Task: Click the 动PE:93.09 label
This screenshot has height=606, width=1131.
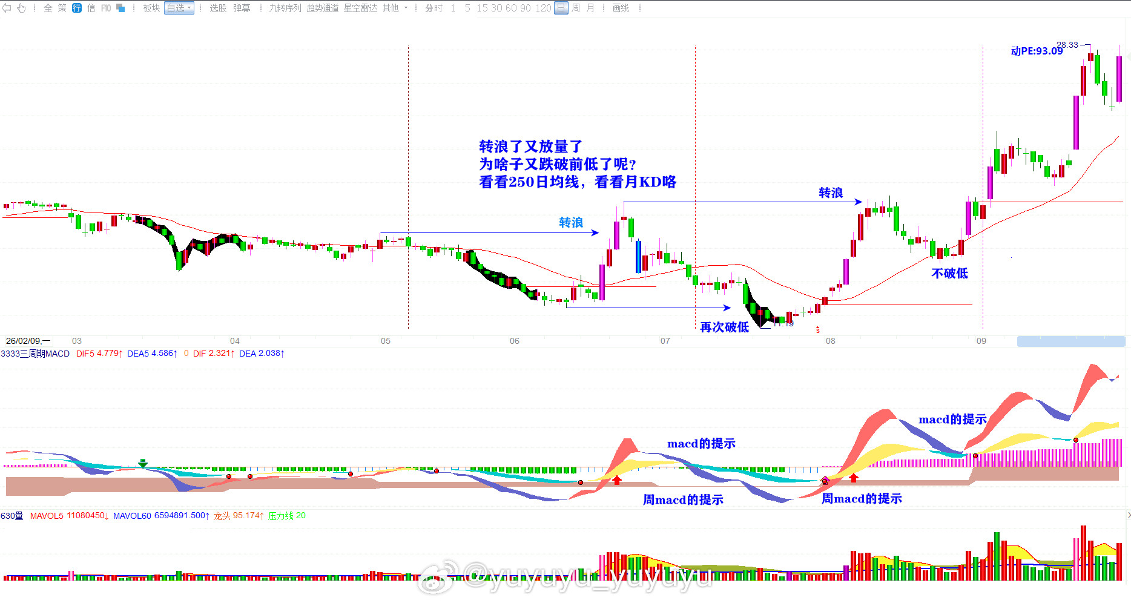Action: click(1037, 51)
